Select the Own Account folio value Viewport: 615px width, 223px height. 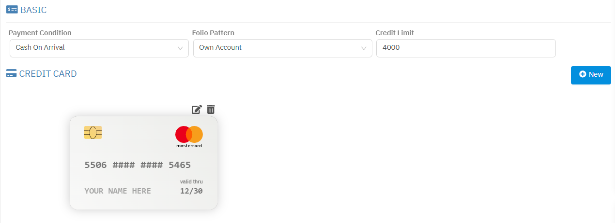click(220, 48)
